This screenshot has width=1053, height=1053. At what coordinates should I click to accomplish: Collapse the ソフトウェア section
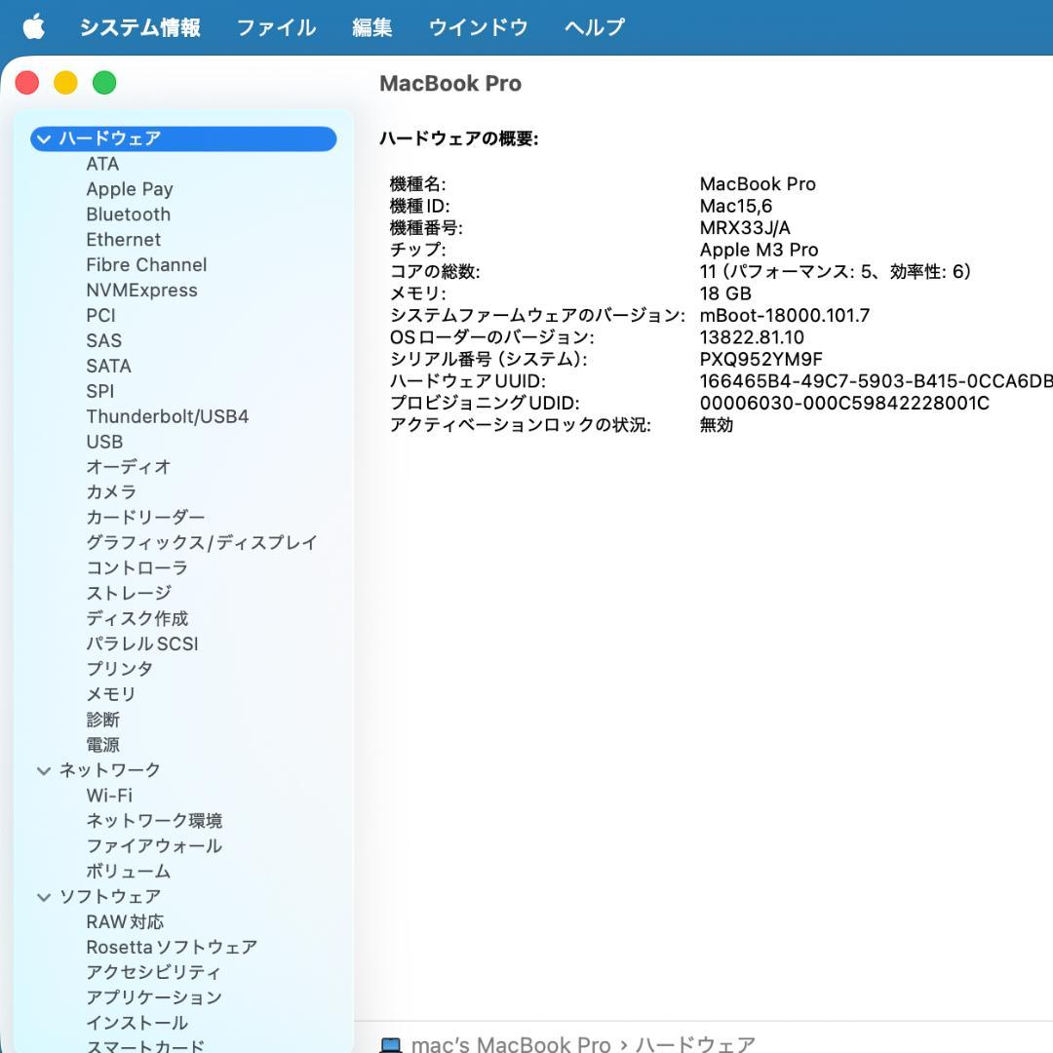point(43,896)
